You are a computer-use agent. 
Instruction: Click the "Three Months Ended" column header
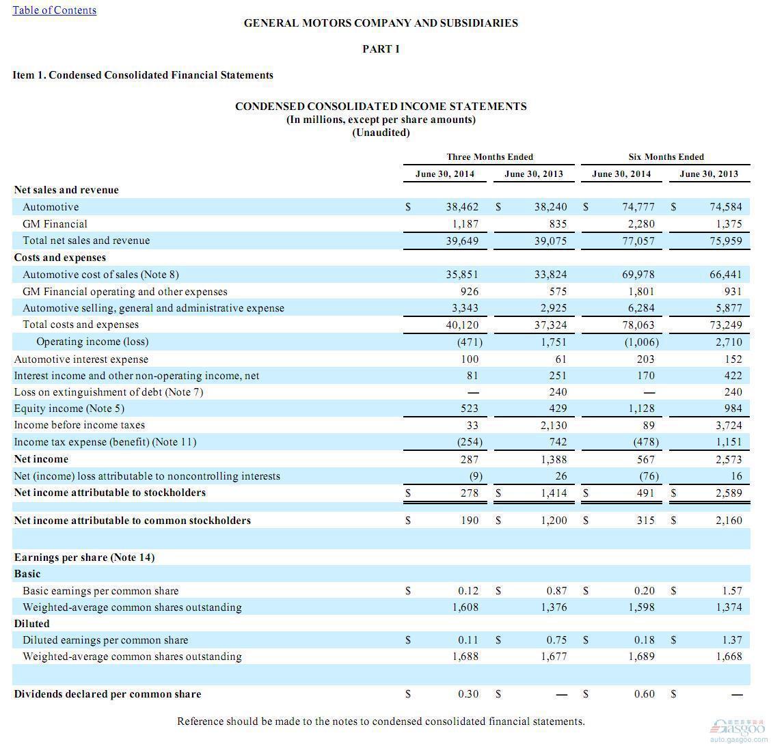pos(490,156)
